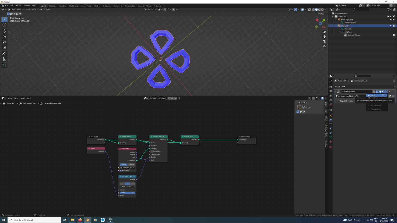
Task: Open the Add Modifier dropdown
Action: point(365,86)
